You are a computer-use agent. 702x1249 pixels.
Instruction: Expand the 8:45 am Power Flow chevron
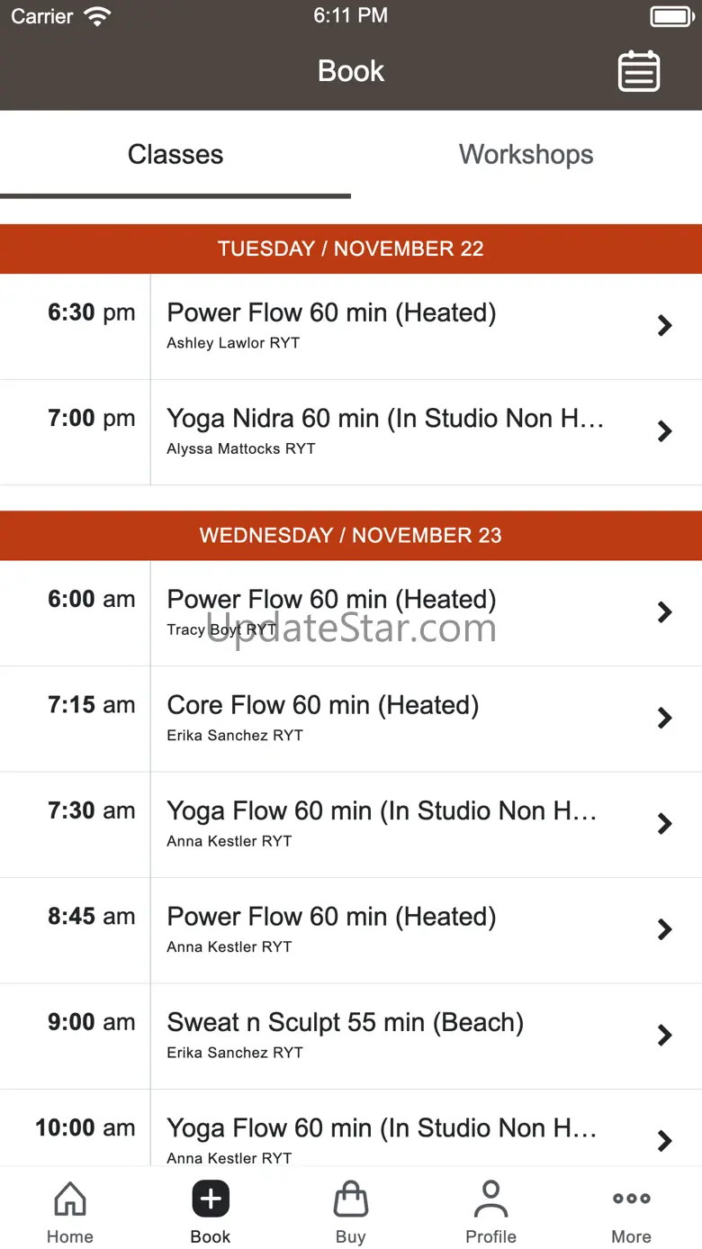[x=664, y=929]
